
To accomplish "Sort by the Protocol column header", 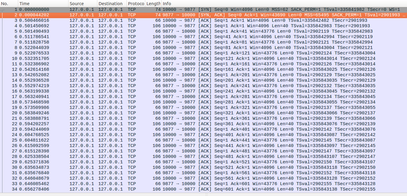I will pyautogui.click(x=136, y=4).
